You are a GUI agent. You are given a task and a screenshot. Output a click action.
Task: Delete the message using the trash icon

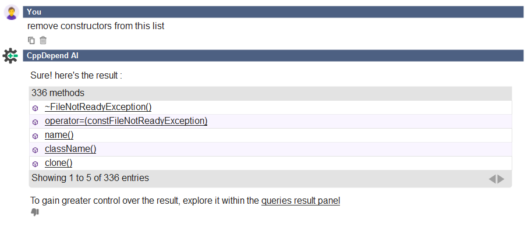point(42,40)
